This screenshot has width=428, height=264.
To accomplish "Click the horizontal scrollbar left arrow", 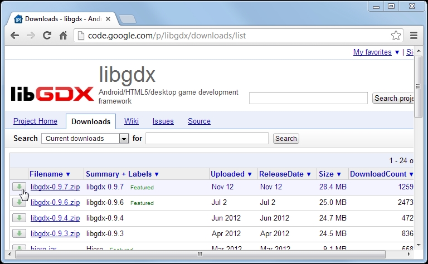I will click(x=9, y=254).
